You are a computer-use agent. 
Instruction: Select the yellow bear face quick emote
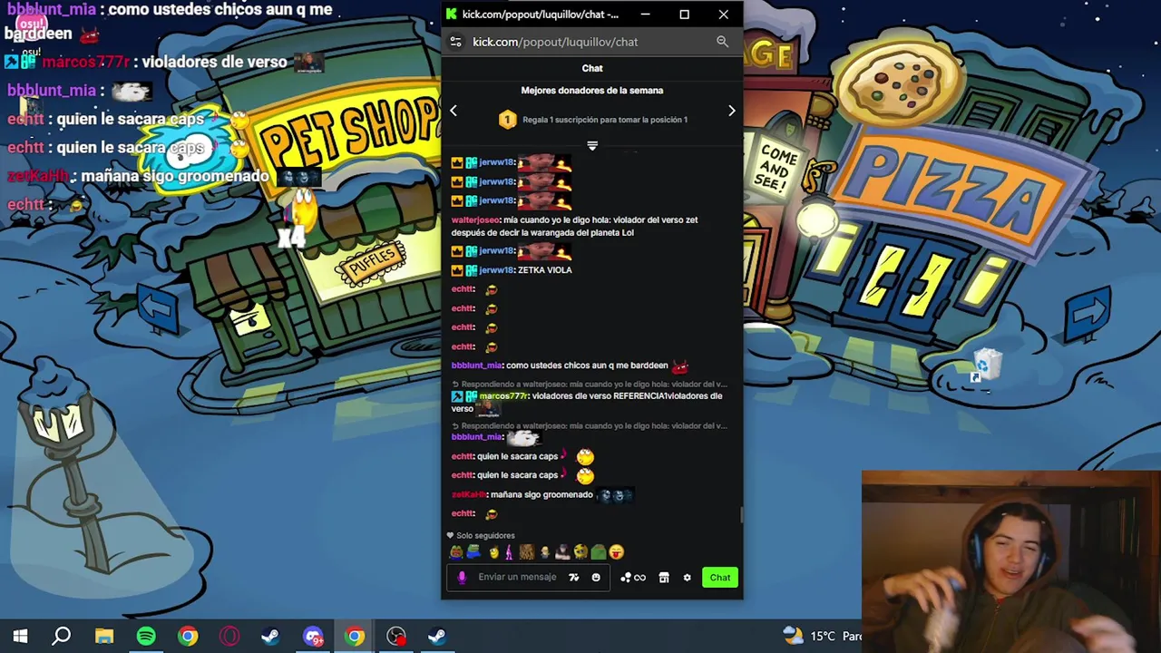click(x=580, y=551)
